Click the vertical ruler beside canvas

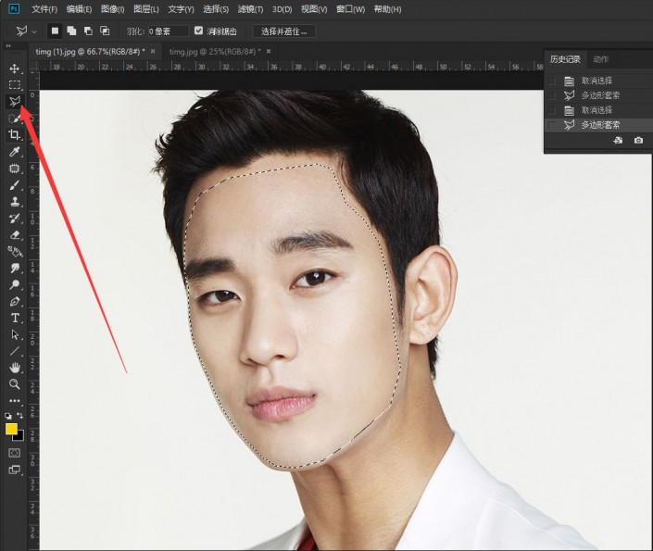(34, 310)
